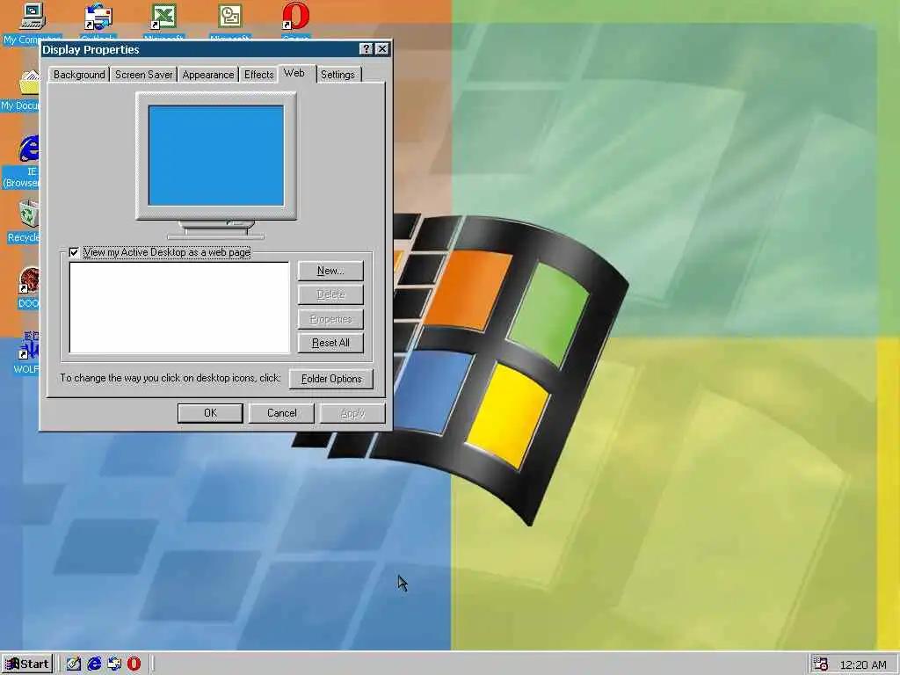The width and height of the screenshot is (900, 675).
Task: Select the My Documents folder icon
Action: click(29, 82)
